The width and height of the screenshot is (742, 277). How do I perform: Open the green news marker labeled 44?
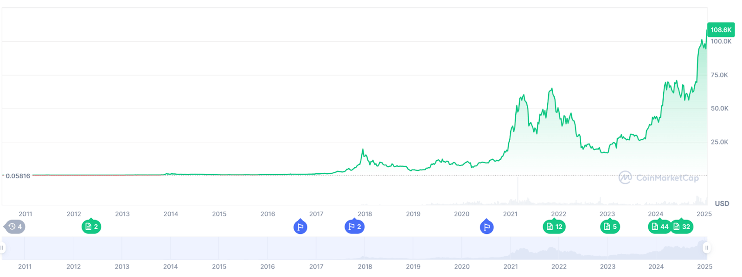659,227
